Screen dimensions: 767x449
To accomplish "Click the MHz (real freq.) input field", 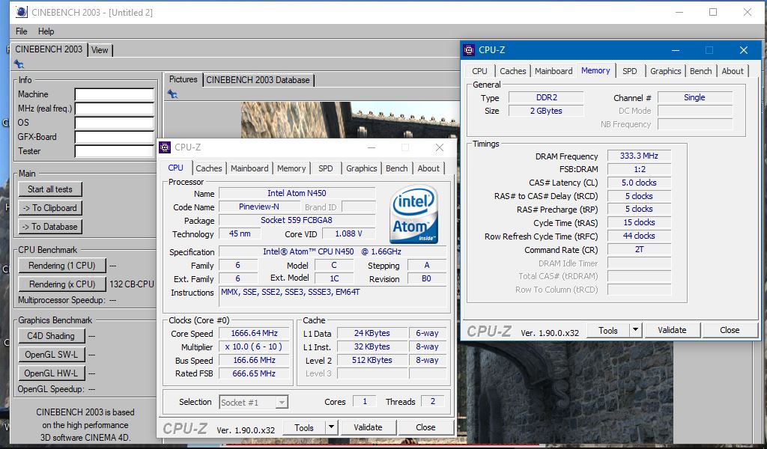I will [x=115, y=109].
